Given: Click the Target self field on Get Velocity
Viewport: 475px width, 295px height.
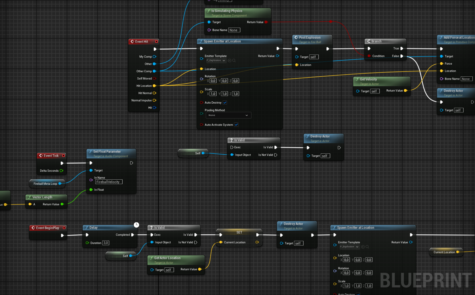Looking at the screenshot, I should click(375, 91).
